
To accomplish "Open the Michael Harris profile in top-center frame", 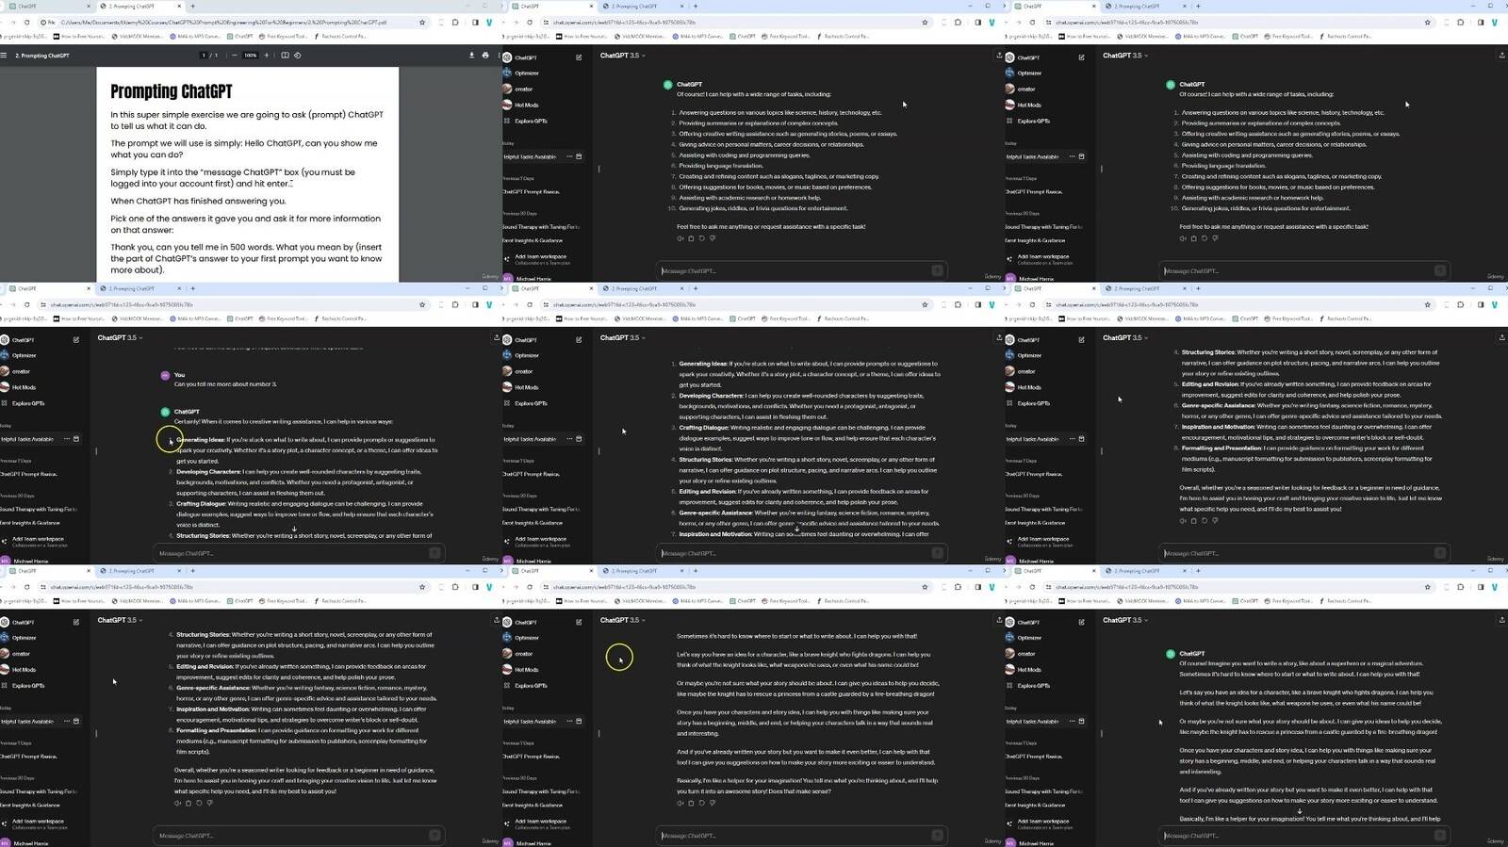I will [x=528, y=279].
